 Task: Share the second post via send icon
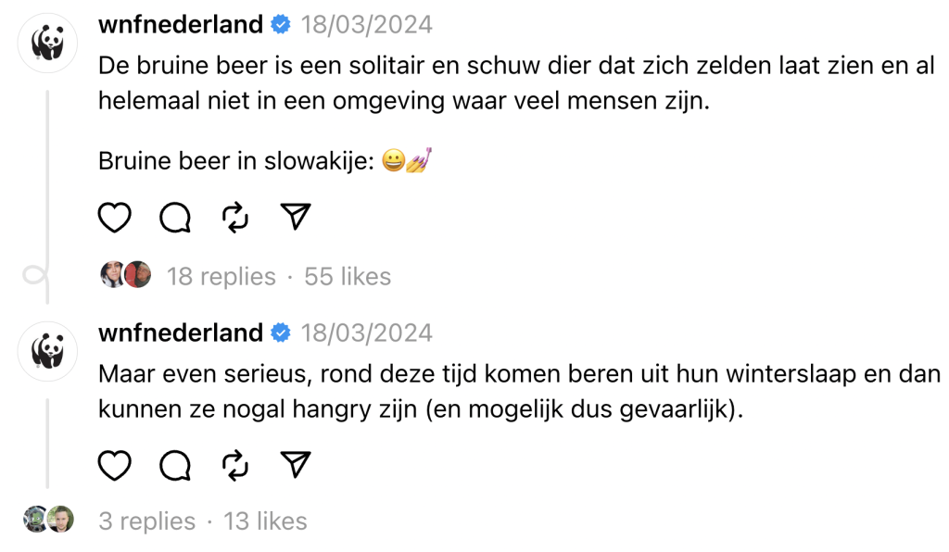point(295,466)
